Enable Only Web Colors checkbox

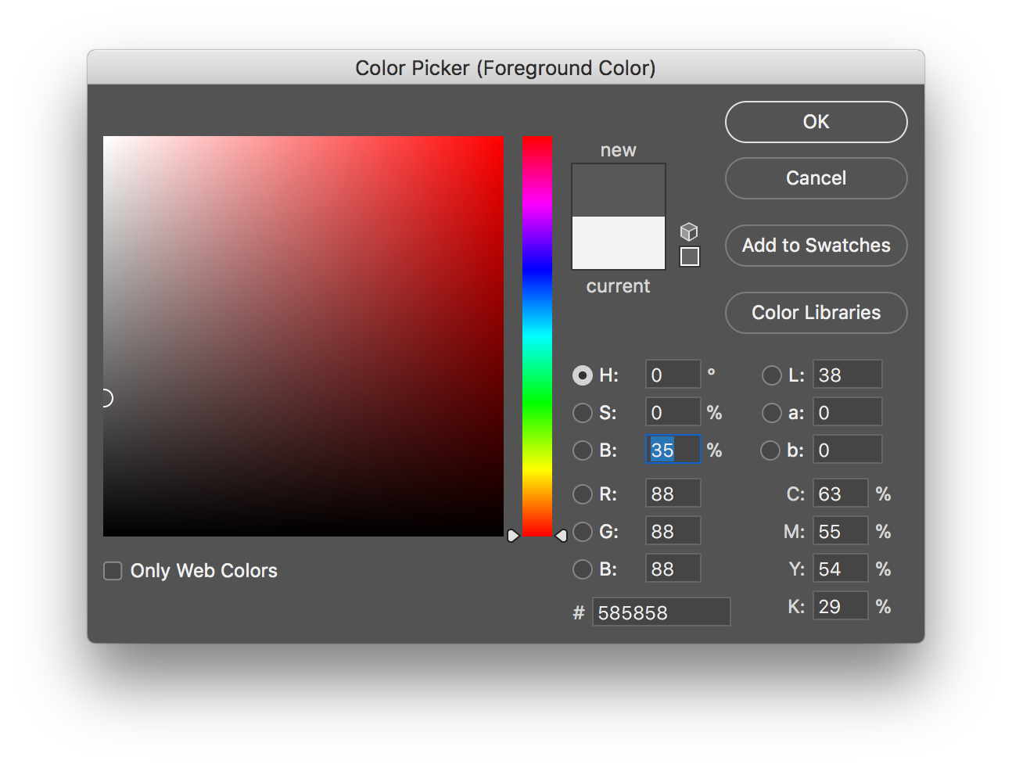(113, 571)
